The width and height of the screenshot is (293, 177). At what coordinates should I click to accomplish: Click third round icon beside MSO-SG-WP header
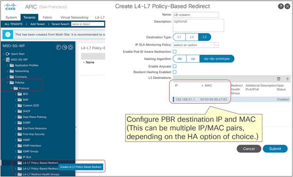(x=70, y=48)
